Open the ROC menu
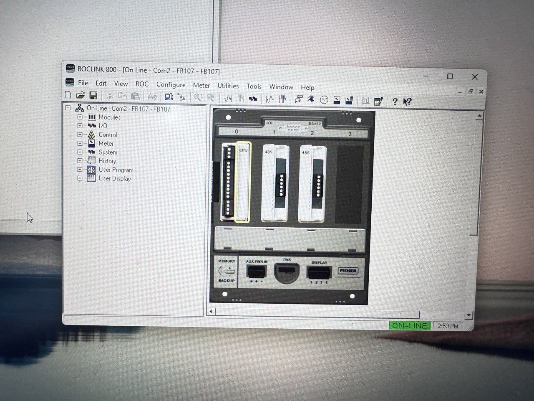 click(x=142, y=84)
